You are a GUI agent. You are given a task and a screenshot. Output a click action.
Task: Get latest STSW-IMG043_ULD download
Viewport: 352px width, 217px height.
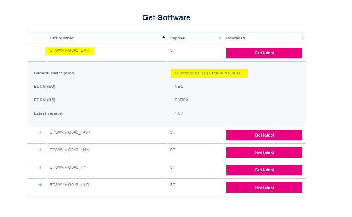point(264,187)
